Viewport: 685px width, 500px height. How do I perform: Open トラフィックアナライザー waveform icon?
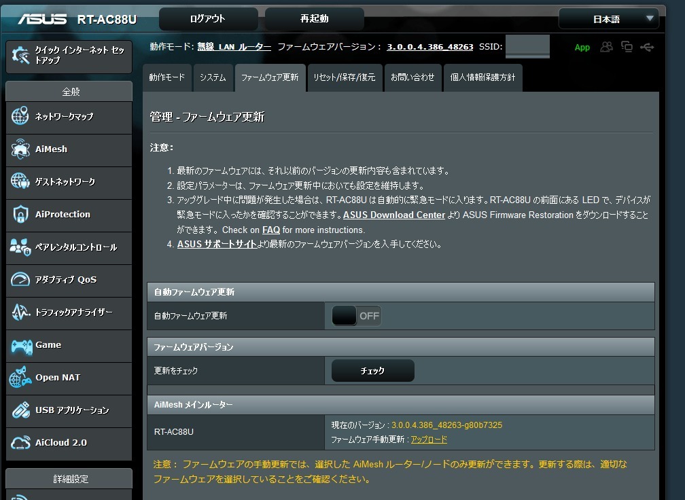pos(20,312)
